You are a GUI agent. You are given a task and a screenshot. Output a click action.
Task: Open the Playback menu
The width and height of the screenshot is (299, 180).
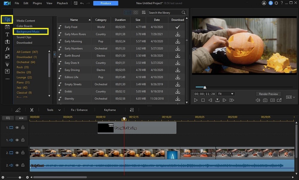point(62,3)
